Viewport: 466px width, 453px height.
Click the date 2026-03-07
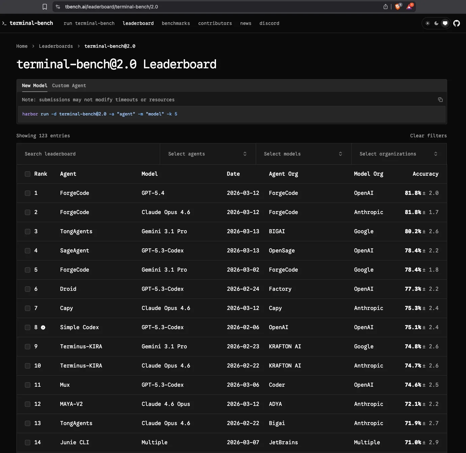pos(243,443)
